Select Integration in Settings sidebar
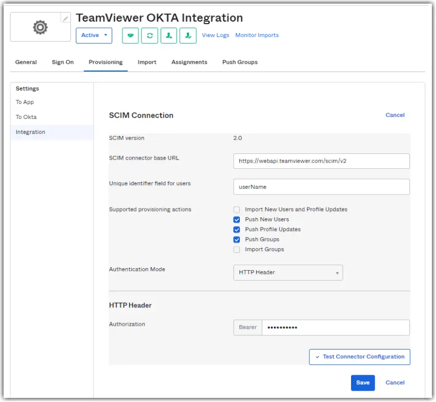This screenshot has width=436, height=402. pos(52,132)
